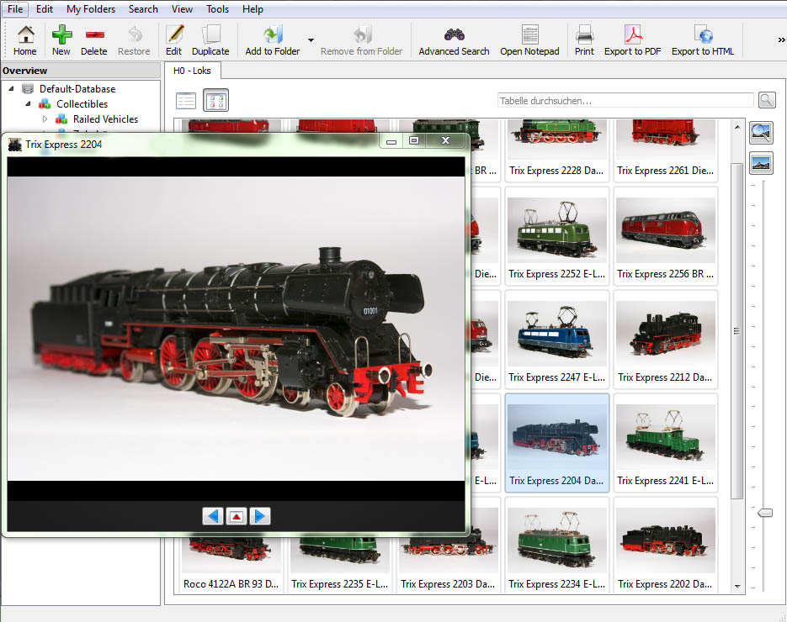Open the Tools menu
This screenshot has width=787, height=622.
coord(217,9)
